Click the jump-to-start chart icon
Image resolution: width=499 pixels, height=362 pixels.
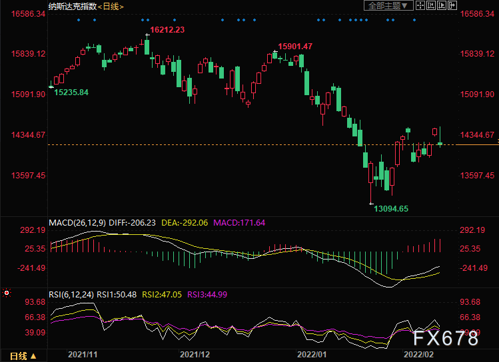[x=431, y=5]
